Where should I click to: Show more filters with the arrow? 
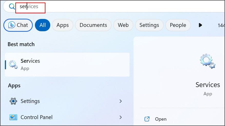(x=200, y=25)
